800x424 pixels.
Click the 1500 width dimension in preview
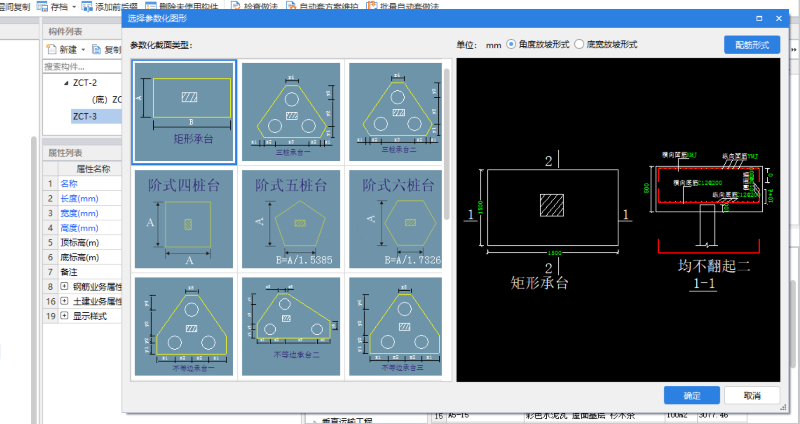click(x=555, y=253)
